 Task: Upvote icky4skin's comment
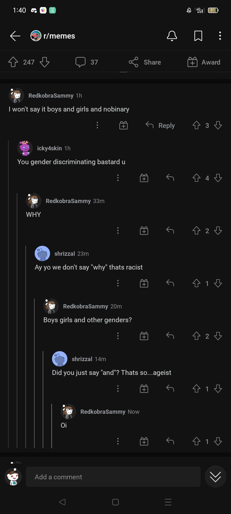196,178
